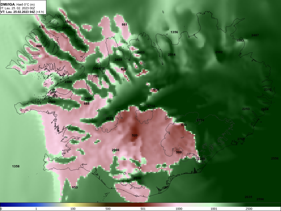Click the map value 688
281x211 pixels.
click(x=87, y=104)
